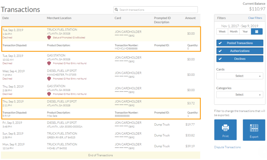Viewport: 267px width, 160px height.
Task: Open the Dispute Transactions link
Action: tap(227, 147)
